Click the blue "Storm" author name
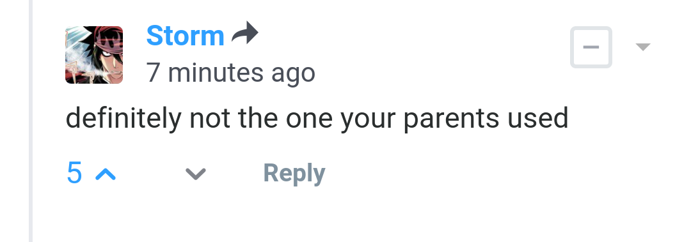 click(x=185, y=36)
